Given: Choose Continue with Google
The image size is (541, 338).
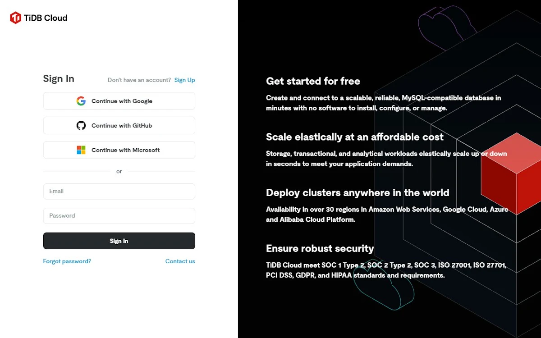Looking at the screenshot, I should 119,101.
